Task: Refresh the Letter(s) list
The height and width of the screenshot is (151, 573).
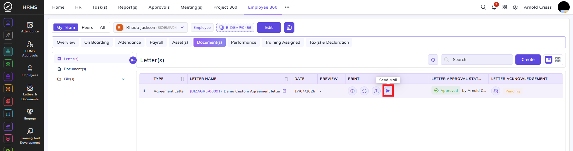Action: click(x=433, y=59)
